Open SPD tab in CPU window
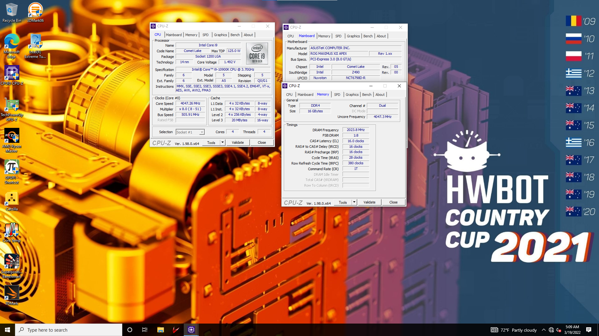The height and width of the screenshot is (336, 599). pos(205,35)
